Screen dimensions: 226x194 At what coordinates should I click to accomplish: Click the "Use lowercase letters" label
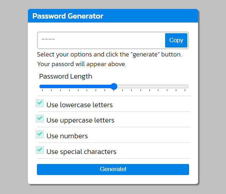click(x=80, y=105)
